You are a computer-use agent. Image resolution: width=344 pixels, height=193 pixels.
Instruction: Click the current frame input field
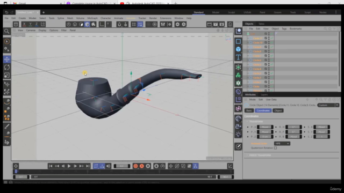[122, 166]
